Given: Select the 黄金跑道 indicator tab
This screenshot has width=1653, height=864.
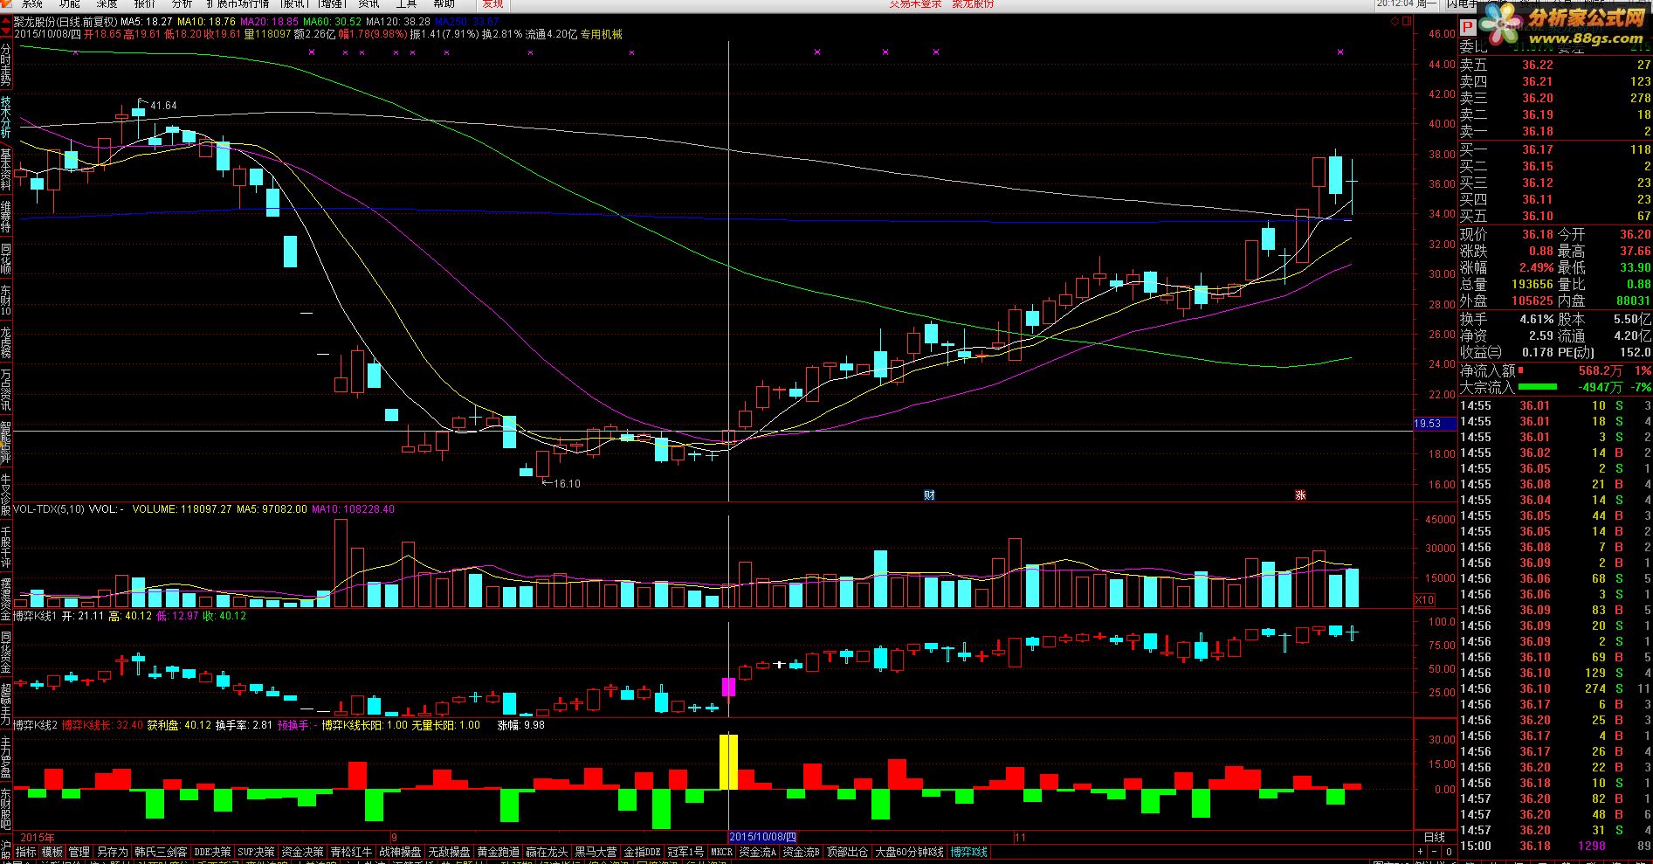Looking at the screenshot, I should pos(498,852).
